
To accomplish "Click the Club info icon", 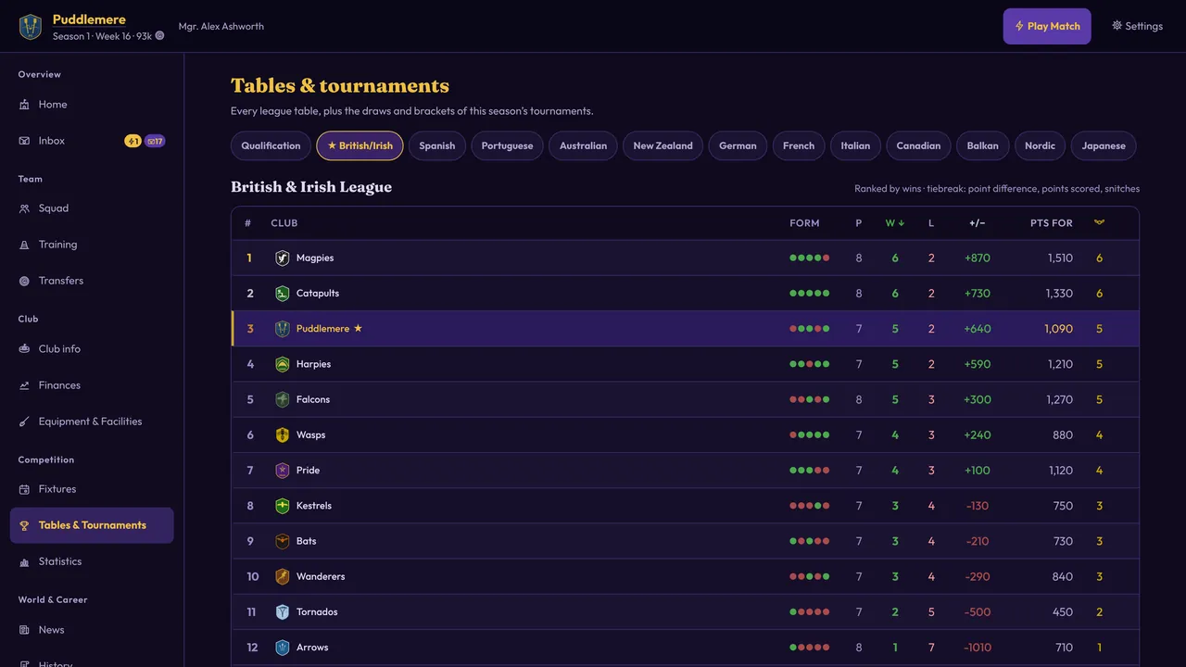I will click(24, 349).
